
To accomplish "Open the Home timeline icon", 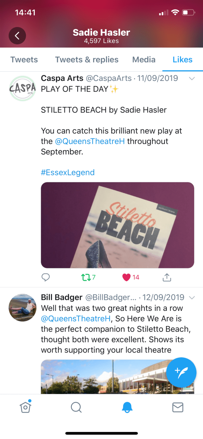I will 25,407.
